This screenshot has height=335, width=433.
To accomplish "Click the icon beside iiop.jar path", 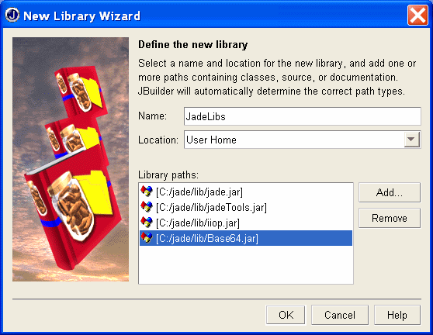I will pyautogui.click(x=147, y=222).
